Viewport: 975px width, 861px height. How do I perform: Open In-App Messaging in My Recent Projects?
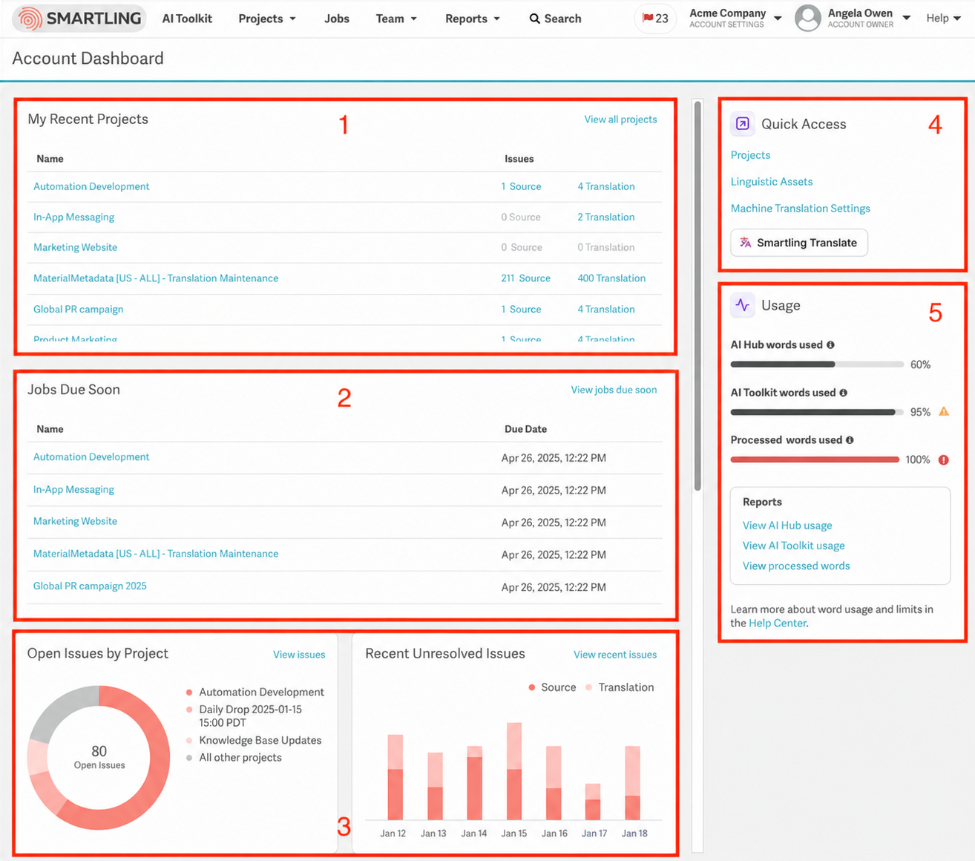pyautogui.click(x=73, y=217)
